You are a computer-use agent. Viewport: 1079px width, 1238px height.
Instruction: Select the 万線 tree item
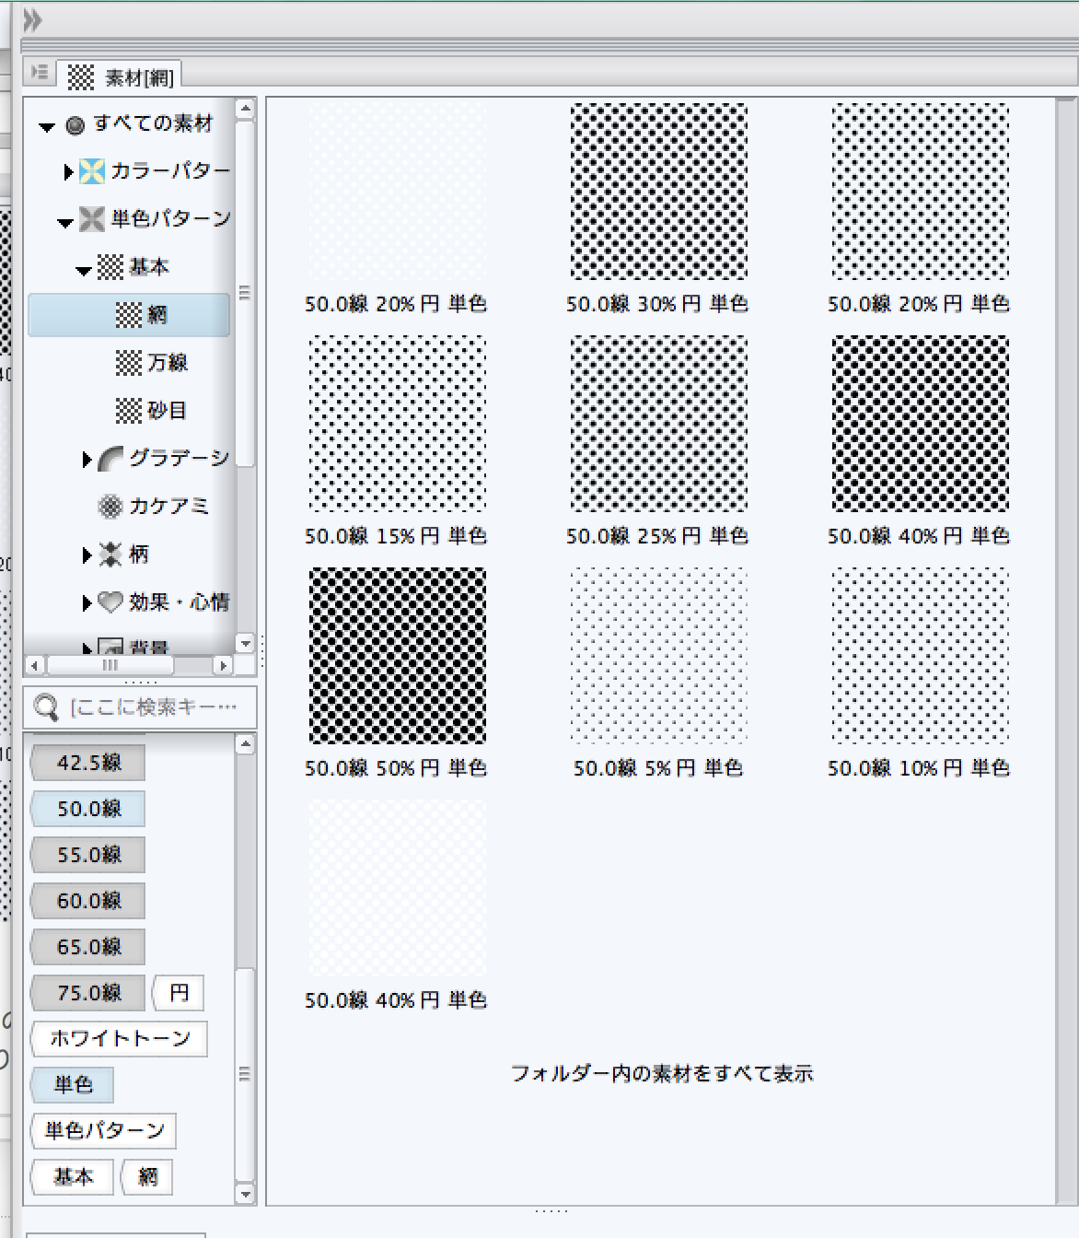coord(153,363)
